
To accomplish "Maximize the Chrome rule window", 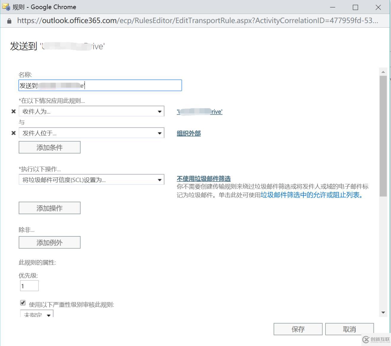I will point(355,7).
